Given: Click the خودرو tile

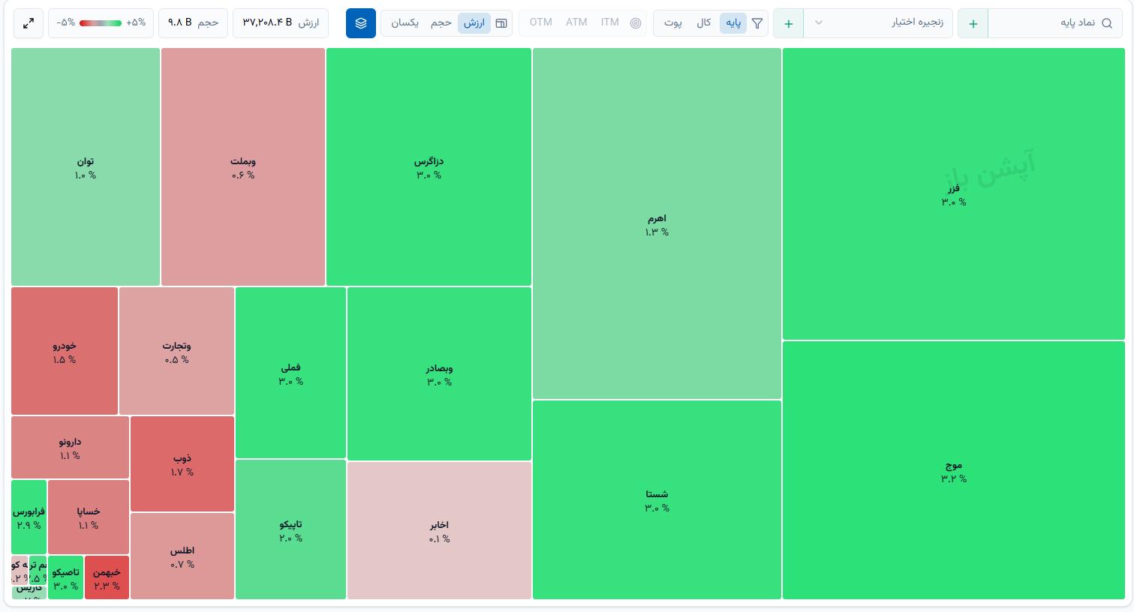Looking at the screenshot, I should click(x=65, y=352).
